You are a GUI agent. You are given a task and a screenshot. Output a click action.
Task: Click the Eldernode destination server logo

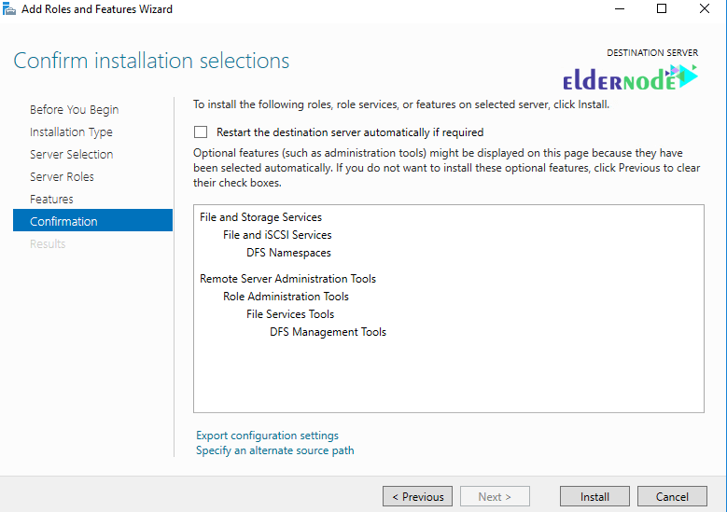[x=630, y=77]
